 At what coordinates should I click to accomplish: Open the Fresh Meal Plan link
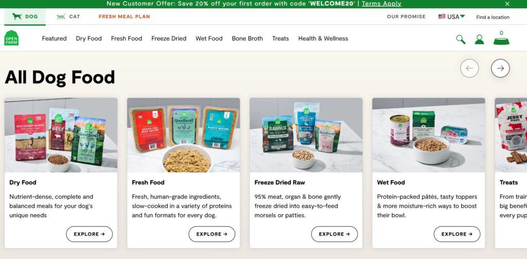click(125, 16)
